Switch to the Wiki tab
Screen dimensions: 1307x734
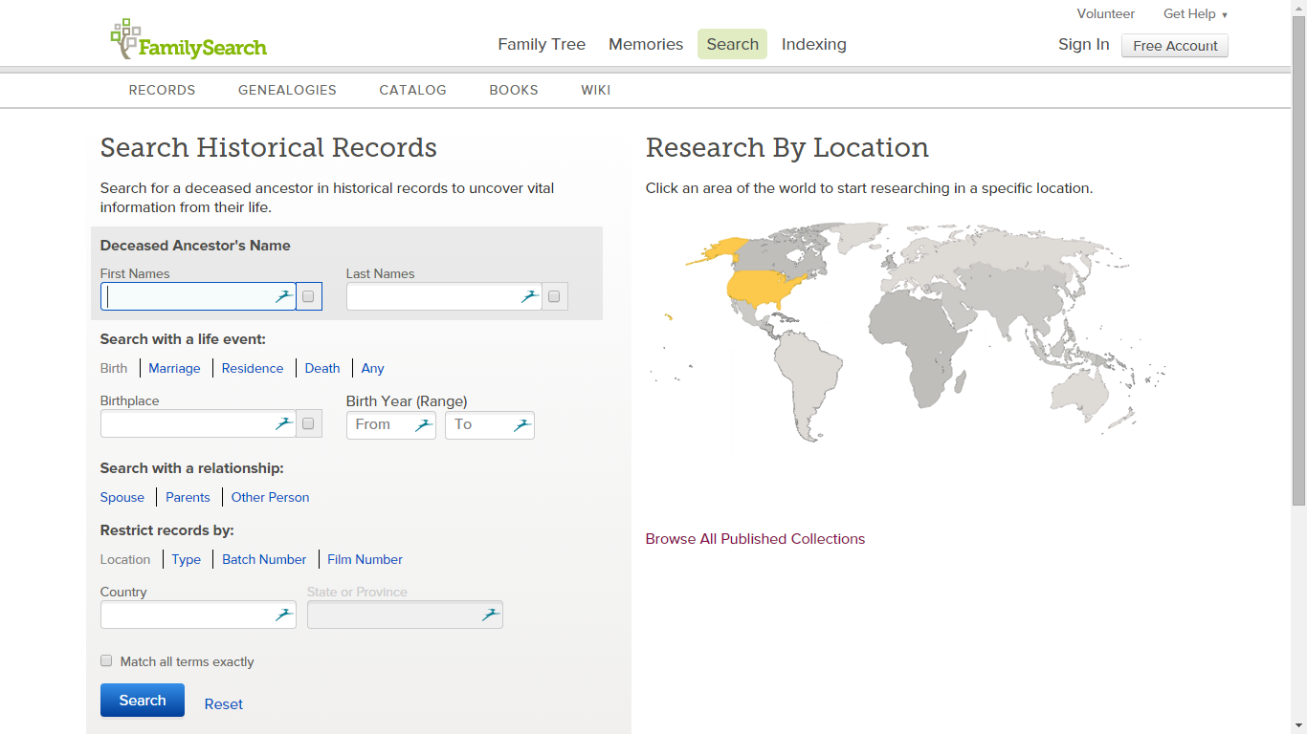[595, 90]
